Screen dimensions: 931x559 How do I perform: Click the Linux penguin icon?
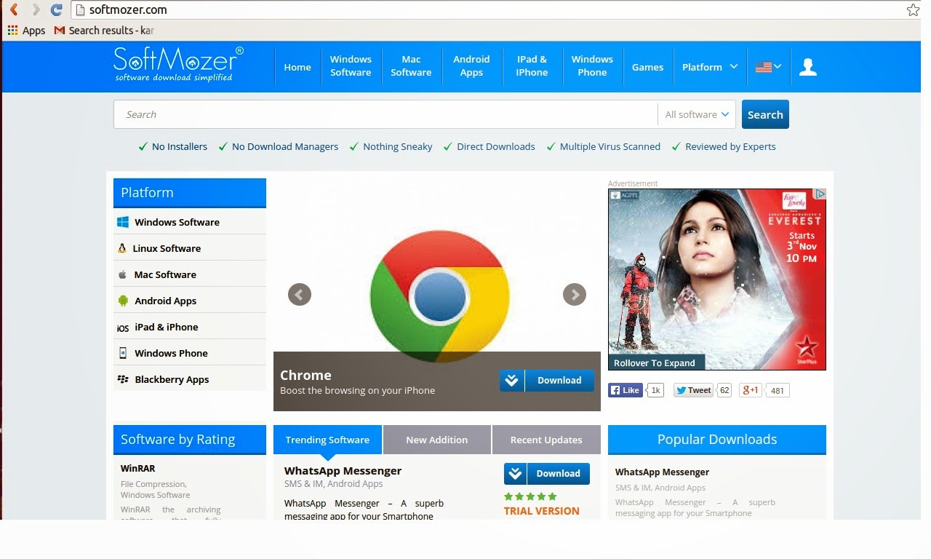(x=122, y=248)
